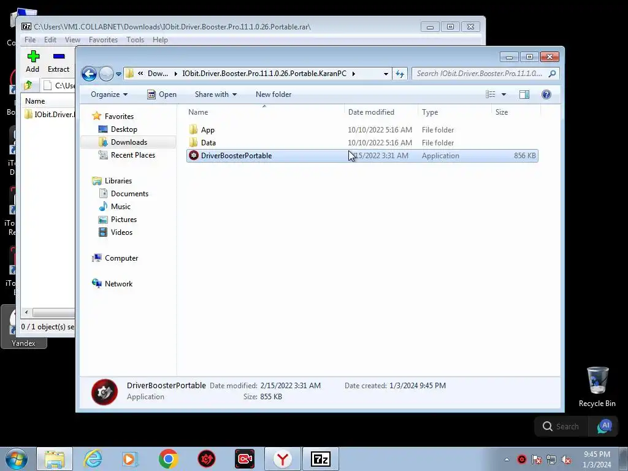Click the Open toolbar button
The height and width of the screenshot is (471, 628).
click(x=162, y=94)
